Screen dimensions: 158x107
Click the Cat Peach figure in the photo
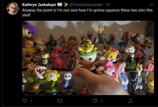109,62
